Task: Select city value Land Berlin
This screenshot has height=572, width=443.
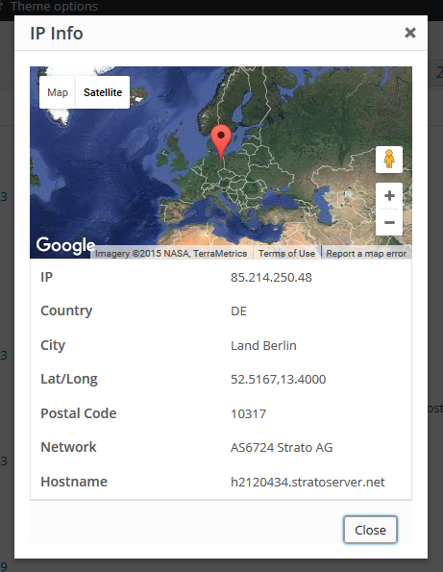Action: click(263, 345)
